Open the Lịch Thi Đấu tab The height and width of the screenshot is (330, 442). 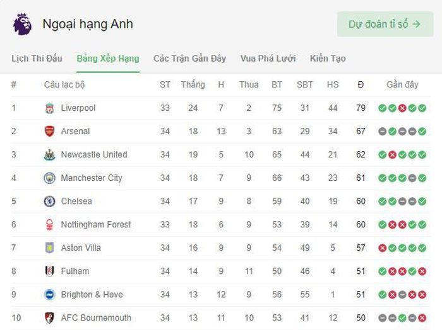(x=37, y=59)
